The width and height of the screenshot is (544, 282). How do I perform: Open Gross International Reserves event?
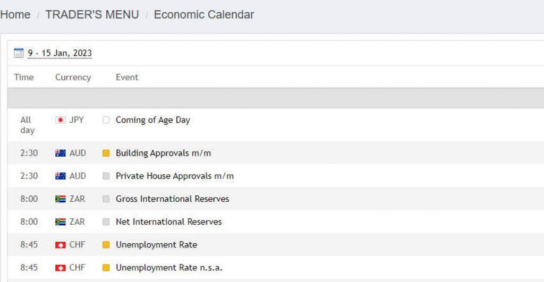point(173,199)
